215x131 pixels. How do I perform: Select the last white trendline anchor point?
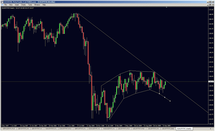tap(170, 101)
